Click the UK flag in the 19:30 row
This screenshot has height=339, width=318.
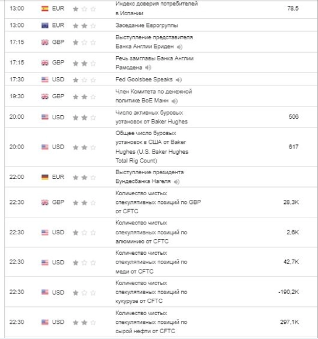coord(45,96)
